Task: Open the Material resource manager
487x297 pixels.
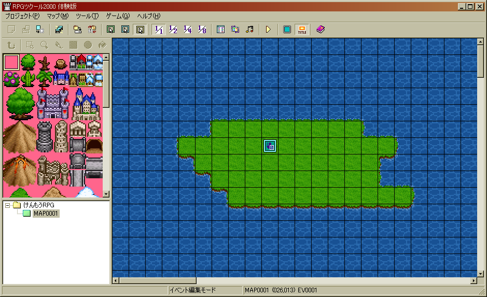Action: (235, 30)
